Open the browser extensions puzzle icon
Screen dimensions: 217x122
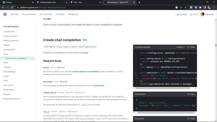[200, 7]
